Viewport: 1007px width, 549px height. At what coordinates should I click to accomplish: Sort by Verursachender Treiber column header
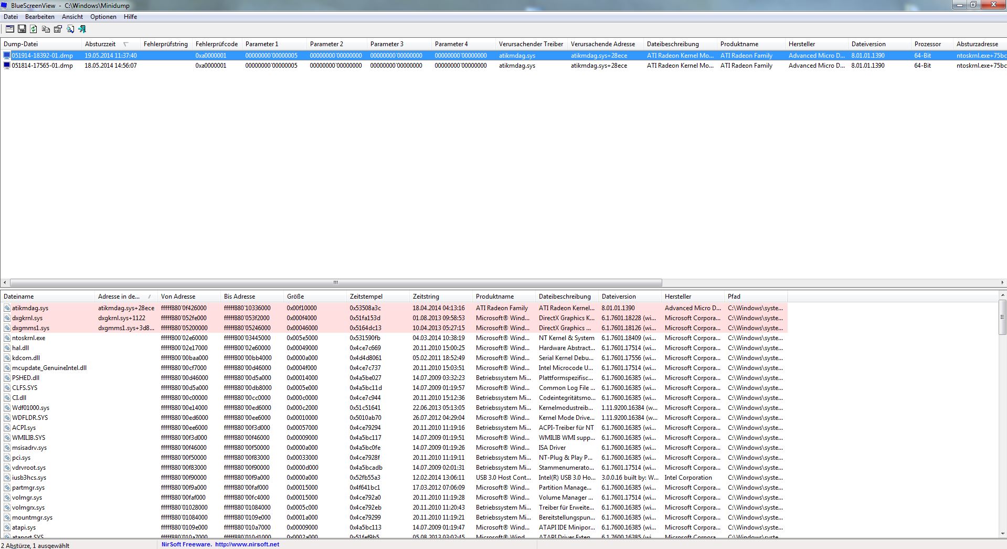[x=531, y=44]
